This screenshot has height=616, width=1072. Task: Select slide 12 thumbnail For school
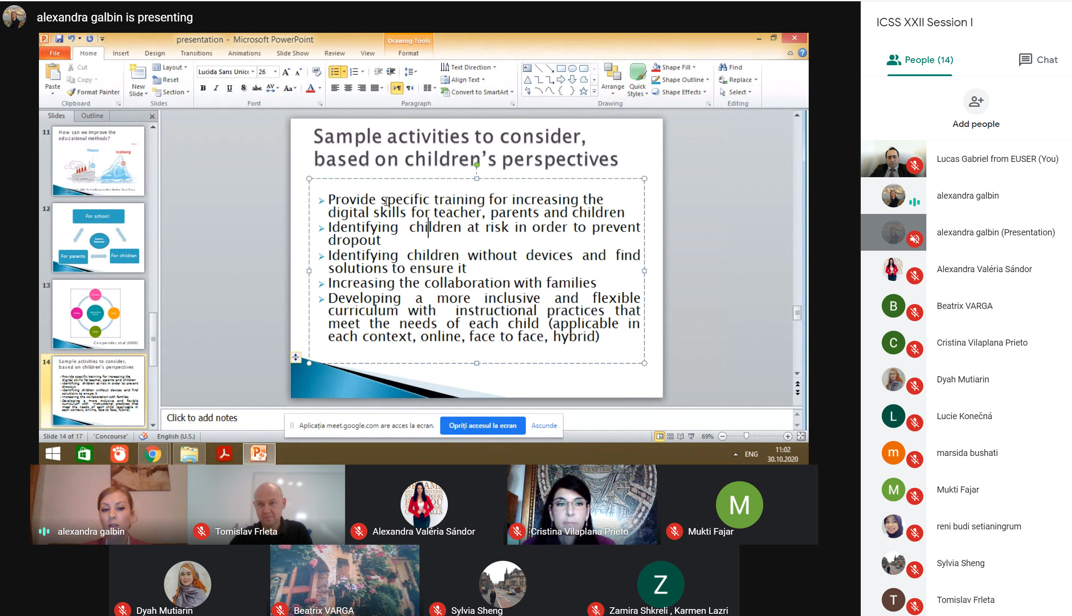tap(98, 238)
